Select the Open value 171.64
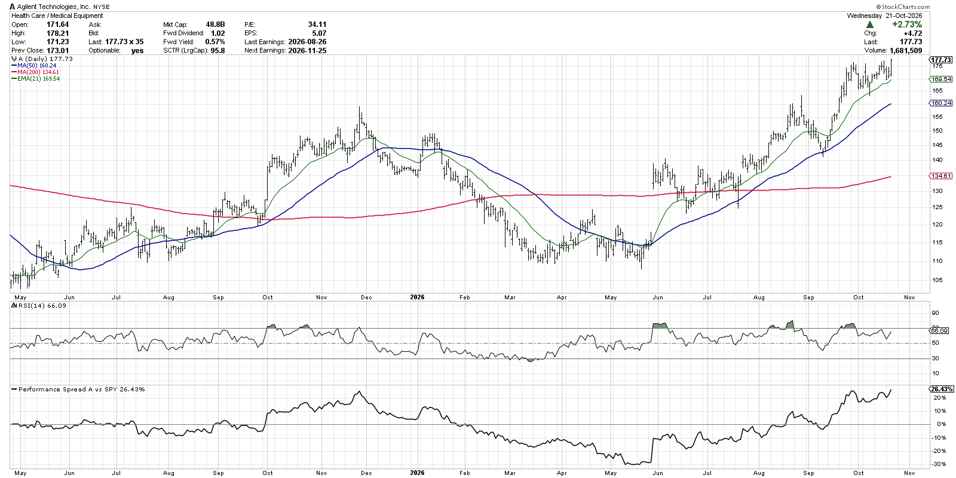Viewport: 956px width, 478px height. point(58,24)
